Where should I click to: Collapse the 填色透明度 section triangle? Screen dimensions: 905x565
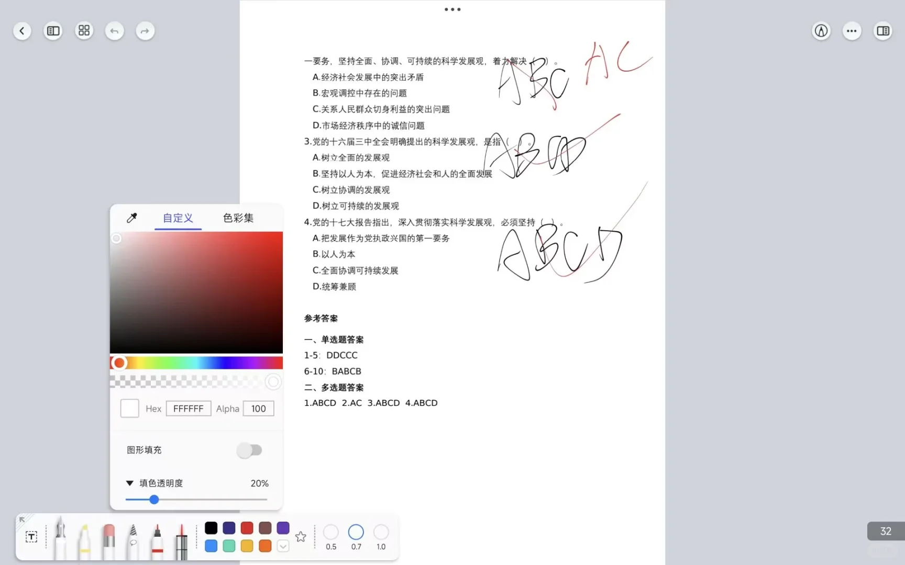pyautogui.click(x=130, y=483)
